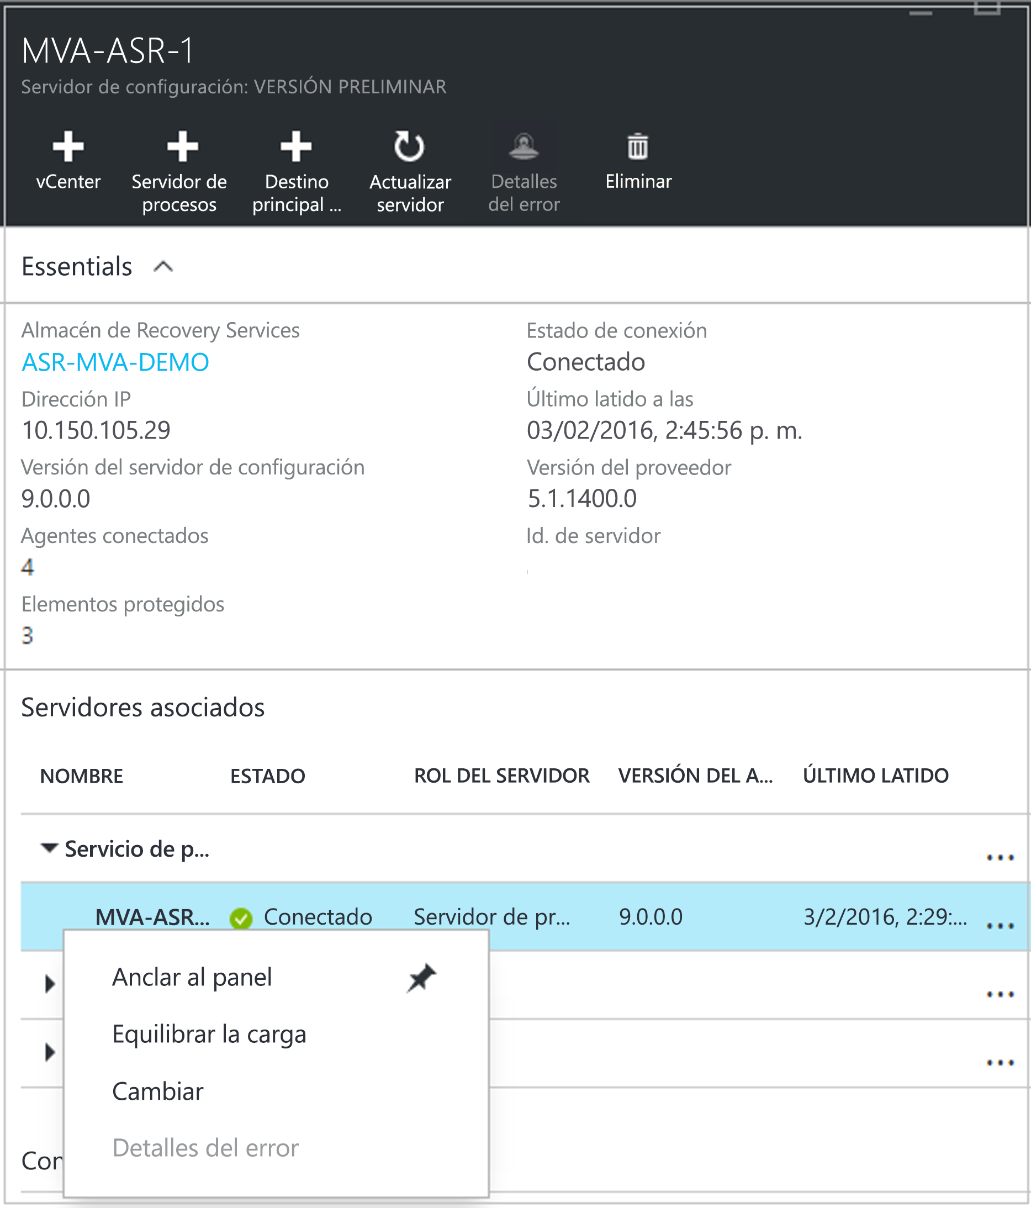Sort by VERSIÓN DEL A... column header

click(x=695, y=776)
